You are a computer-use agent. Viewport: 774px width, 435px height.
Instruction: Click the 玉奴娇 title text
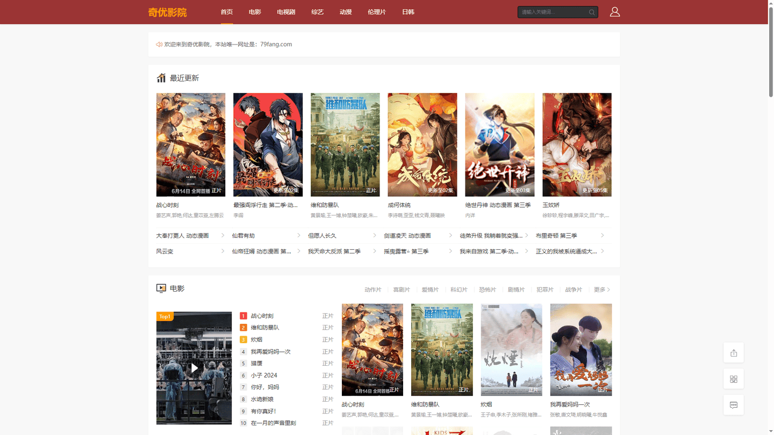pyautogui.click(x=551, y=205)
